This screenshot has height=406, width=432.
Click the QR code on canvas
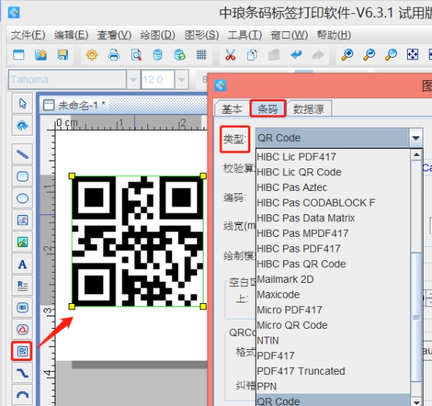coord(137,241)
